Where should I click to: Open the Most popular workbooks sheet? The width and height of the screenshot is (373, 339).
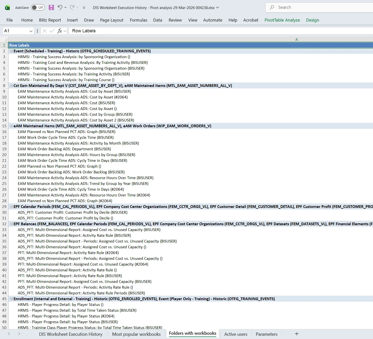(x=136, y=334)
